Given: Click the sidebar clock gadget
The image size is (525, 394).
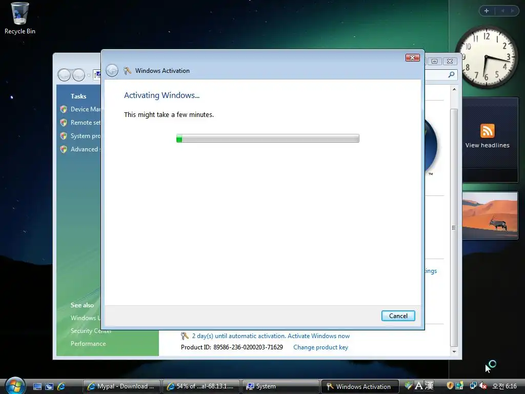Looking at the screenshot, I should (x=487, y=57).
